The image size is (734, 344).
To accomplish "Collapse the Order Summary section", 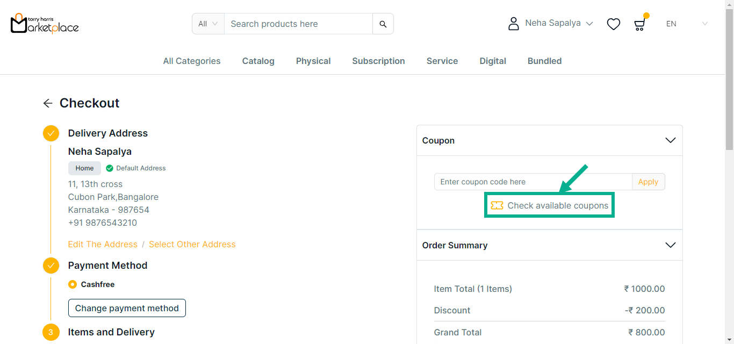I will tap(670, 245).
